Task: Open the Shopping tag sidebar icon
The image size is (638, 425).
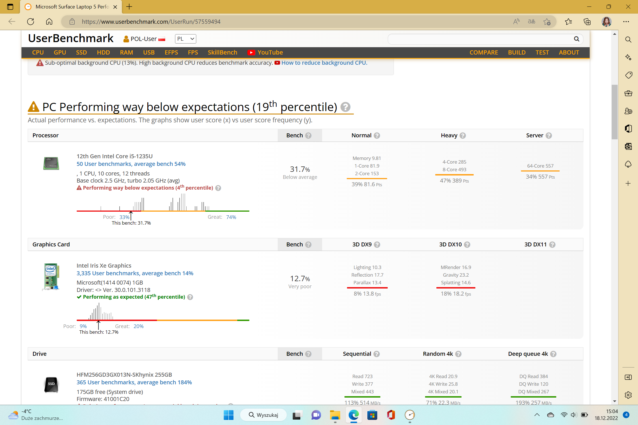Action: (628, 75)
